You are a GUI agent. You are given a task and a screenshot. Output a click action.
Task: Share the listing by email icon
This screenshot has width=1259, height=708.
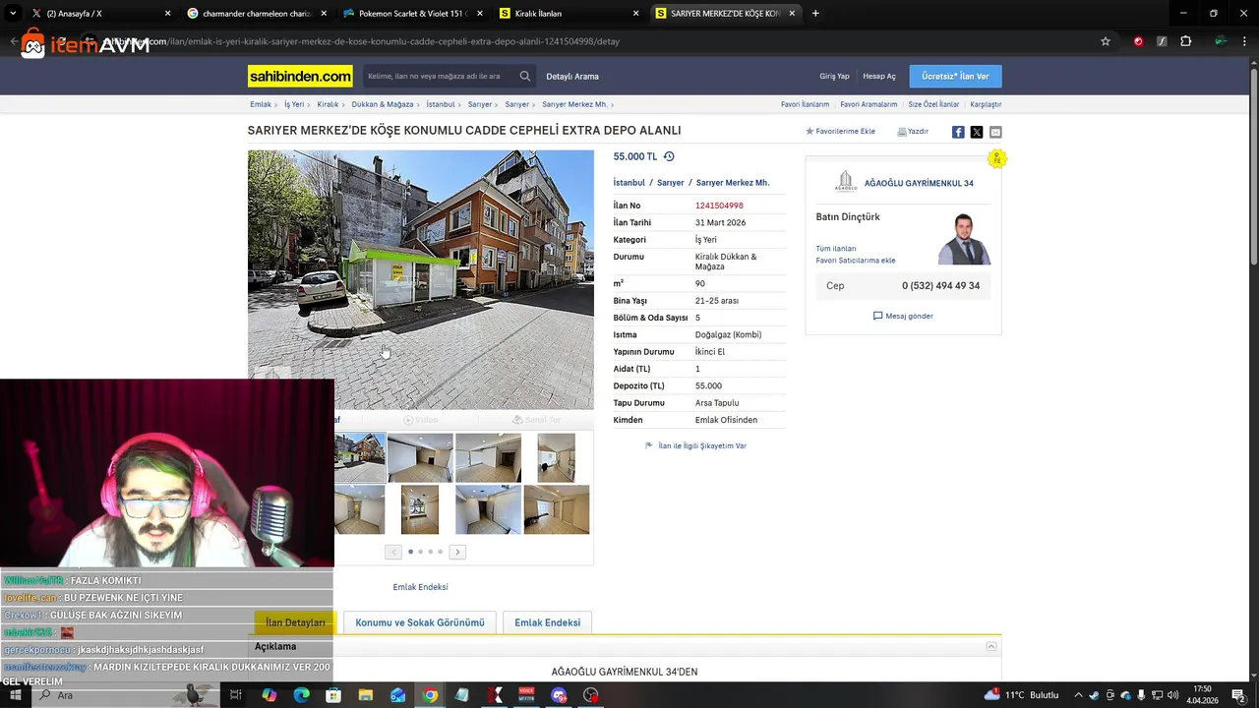pyautogui.click(x=995, y=132)
